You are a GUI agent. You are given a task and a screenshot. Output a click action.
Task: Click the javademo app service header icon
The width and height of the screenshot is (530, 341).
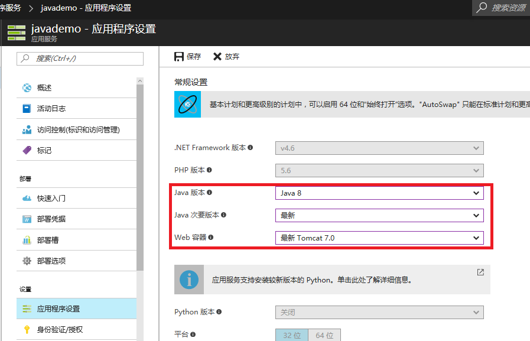click(x=17, y=33)
